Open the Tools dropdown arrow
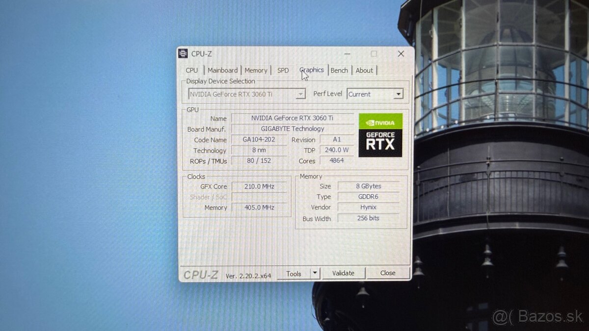Image resolution: width=589 pixels, height=331 pixels. (x=315, y=274)
